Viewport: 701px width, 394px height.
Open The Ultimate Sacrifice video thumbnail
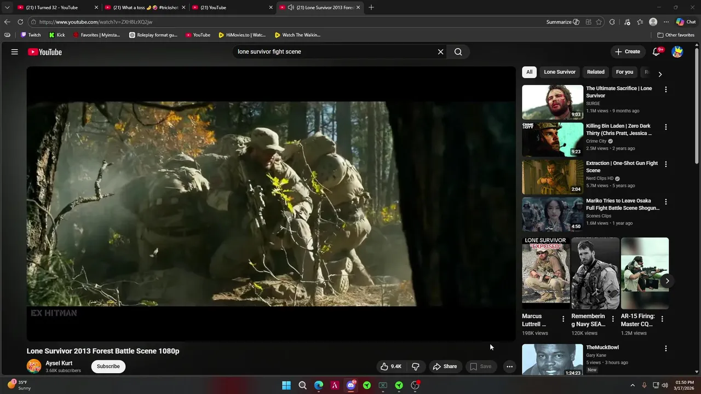coord(553,102)
